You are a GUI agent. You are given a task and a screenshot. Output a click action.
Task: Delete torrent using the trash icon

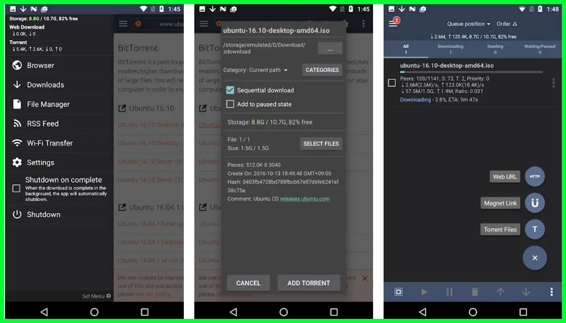475,292
